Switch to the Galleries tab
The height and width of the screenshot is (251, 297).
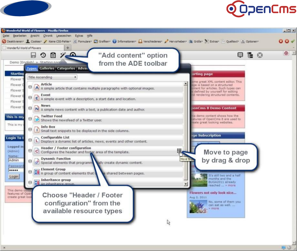point(47,68)
